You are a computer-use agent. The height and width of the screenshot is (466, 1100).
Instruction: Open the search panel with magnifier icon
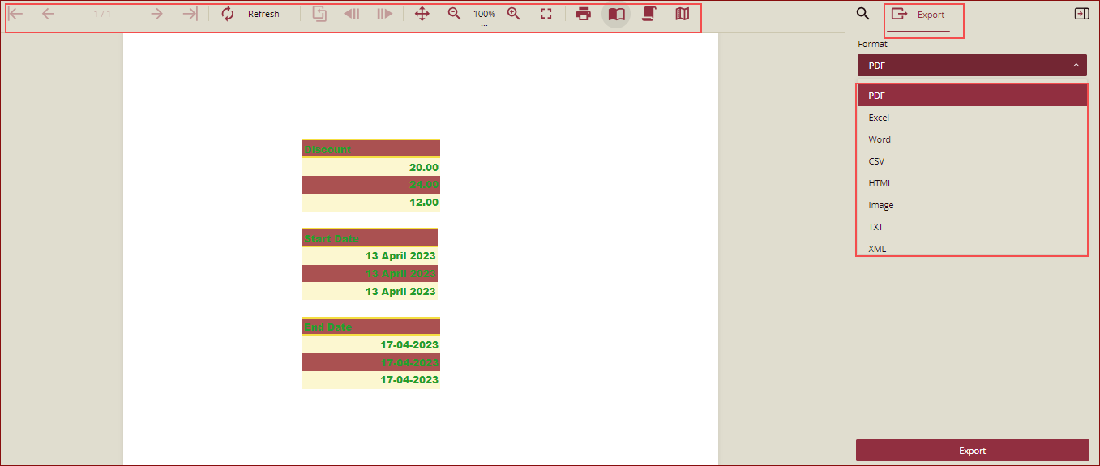(862, 14)
